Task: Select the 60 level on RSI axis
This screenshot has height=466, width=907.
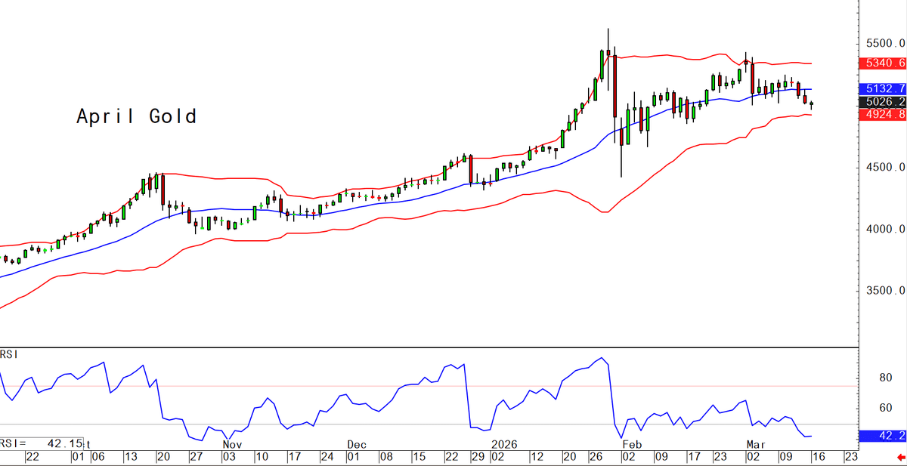Action: point(887,409)
